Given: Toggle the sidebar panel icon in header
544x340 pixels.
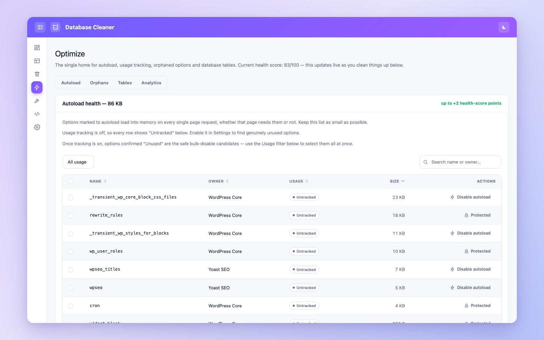Looking at the screenshot, I should [x=40, y=27].
